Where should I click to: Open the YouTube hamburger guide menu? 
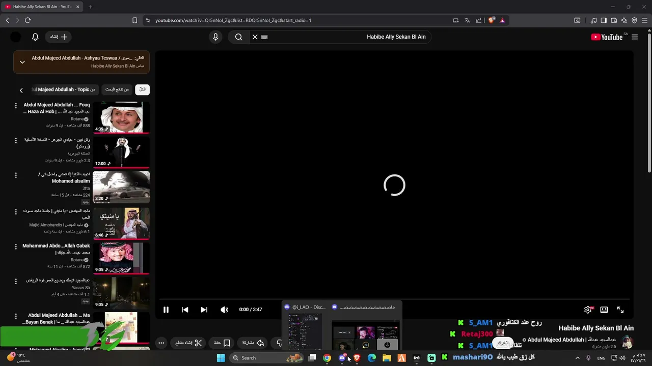[635, 37]
